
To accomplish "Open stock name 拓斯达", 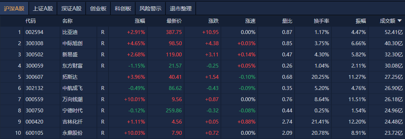I will (x=70, y=77).
